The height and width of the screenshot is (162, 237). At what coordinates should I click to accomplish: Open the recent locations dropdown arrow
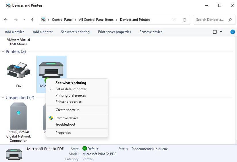pyautogui.click(x=24, y=19)
